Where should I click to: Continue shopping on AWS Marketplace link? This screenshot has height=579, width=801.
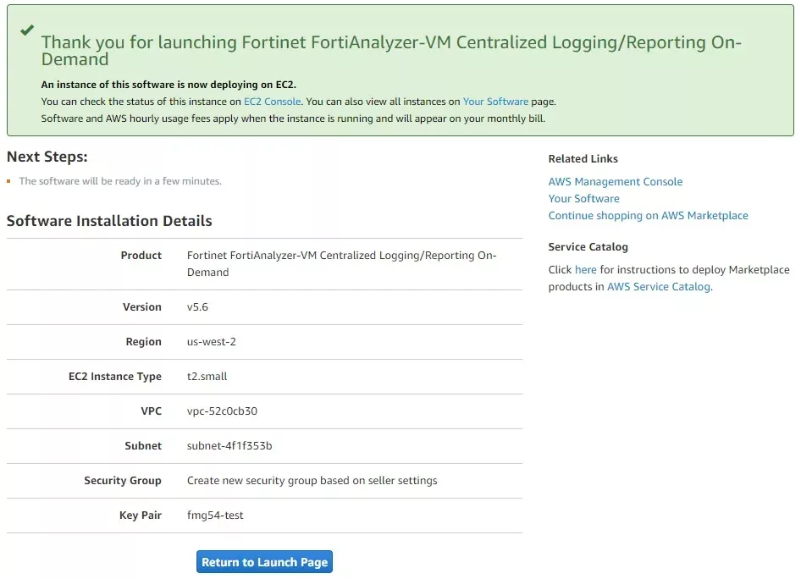pos(649,216)
